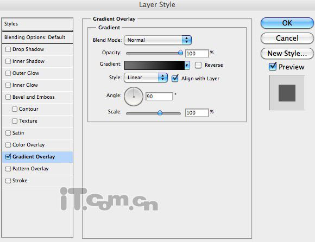Open the Blend Mode dropdown
Viewport: 315px width, 242px height.
(x=157, y=40)
